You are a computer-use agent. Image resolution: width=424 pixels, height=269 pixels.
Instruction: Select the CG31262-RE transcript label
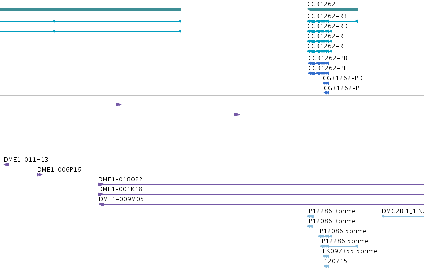327,36
